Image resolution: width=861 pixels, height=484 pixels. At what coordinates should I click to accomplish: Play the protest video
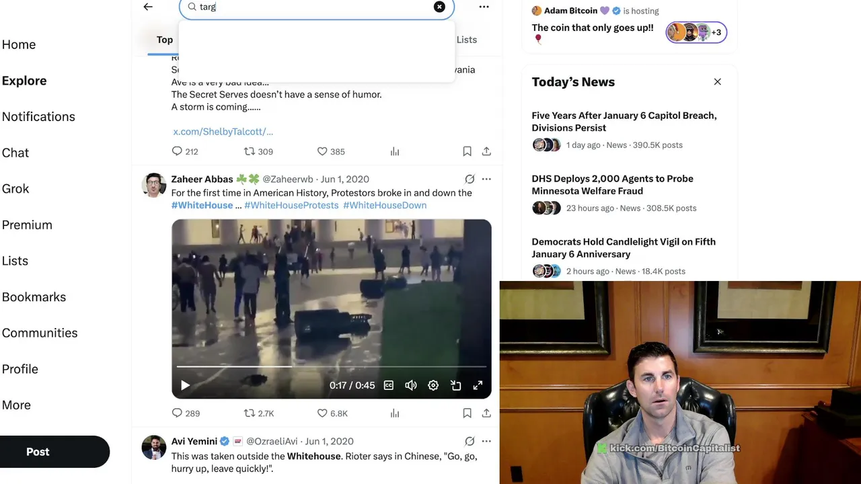tap(185, 385)
